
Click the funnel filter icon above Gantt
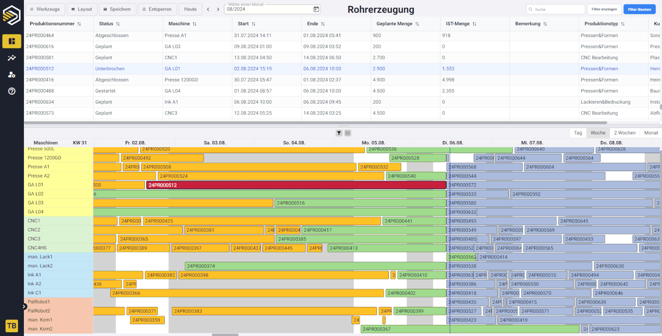(x=339, y=133)
